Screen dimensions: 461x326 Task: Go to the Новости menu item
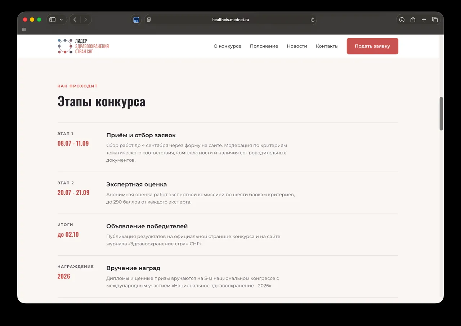click(x=297, y=46)
